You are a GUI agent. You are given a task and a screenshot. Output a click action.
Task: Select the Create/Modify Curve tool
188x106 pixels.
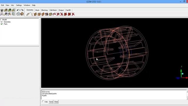coord(32,14)
